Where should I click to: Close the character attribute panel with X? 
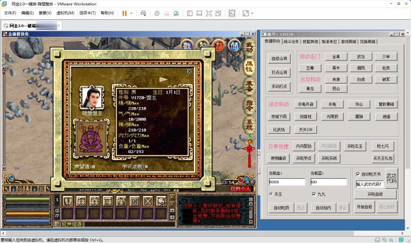point(189,71)
